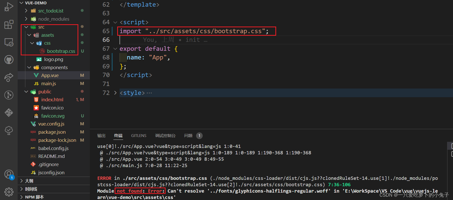Open the CodeSandbox cube icon view
This screenshot has height=200, width=453.
9,112
